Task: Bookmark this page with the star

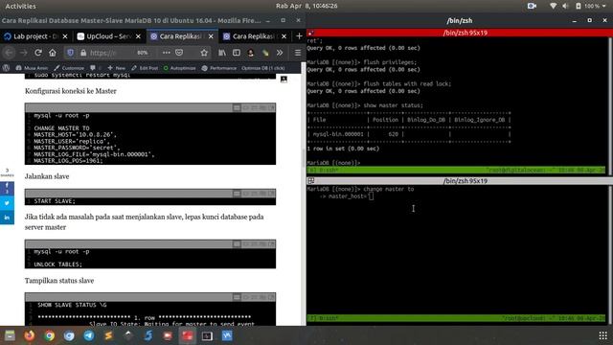Action: 204,53
